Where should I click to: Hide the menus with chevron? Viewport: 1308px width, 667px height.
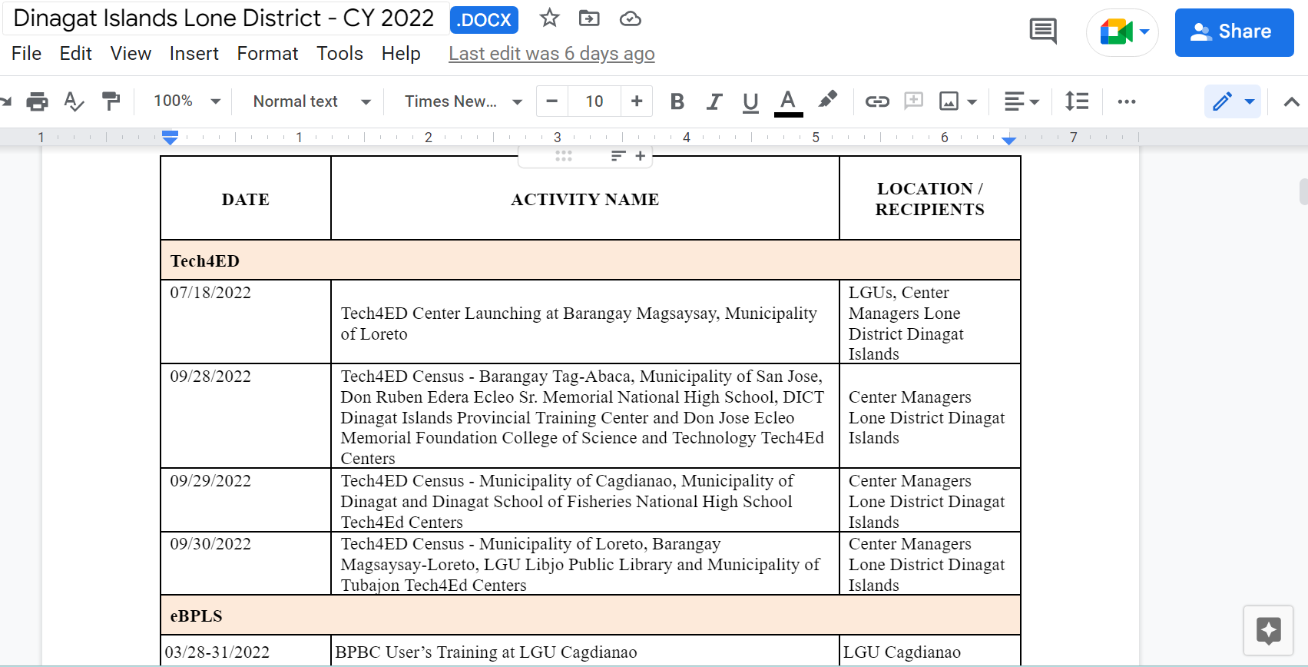tap(1292, 101)
